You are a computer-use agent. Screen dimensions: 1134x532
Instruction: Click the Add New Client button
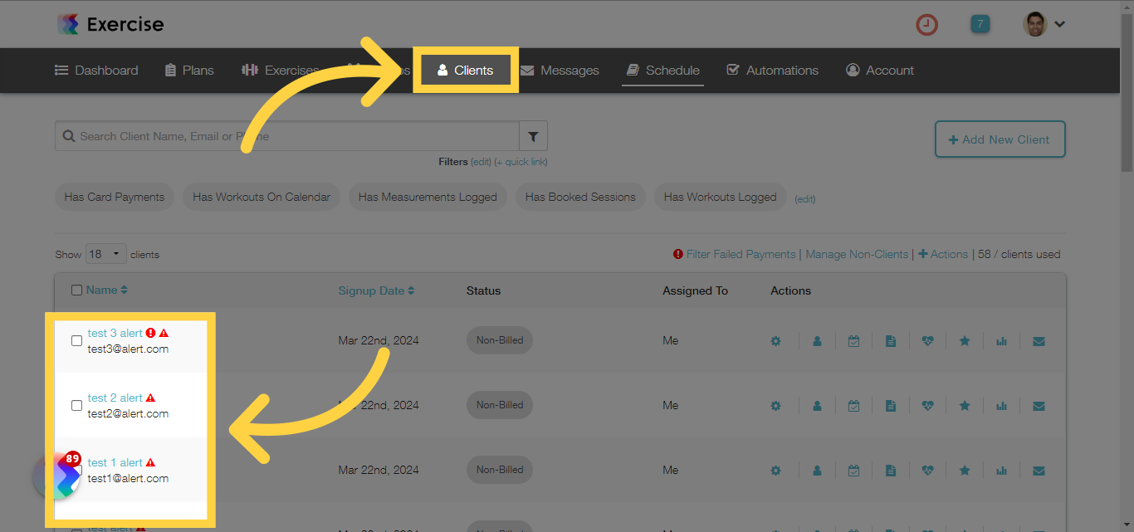pyautogui.click(x=1000, y=139)
